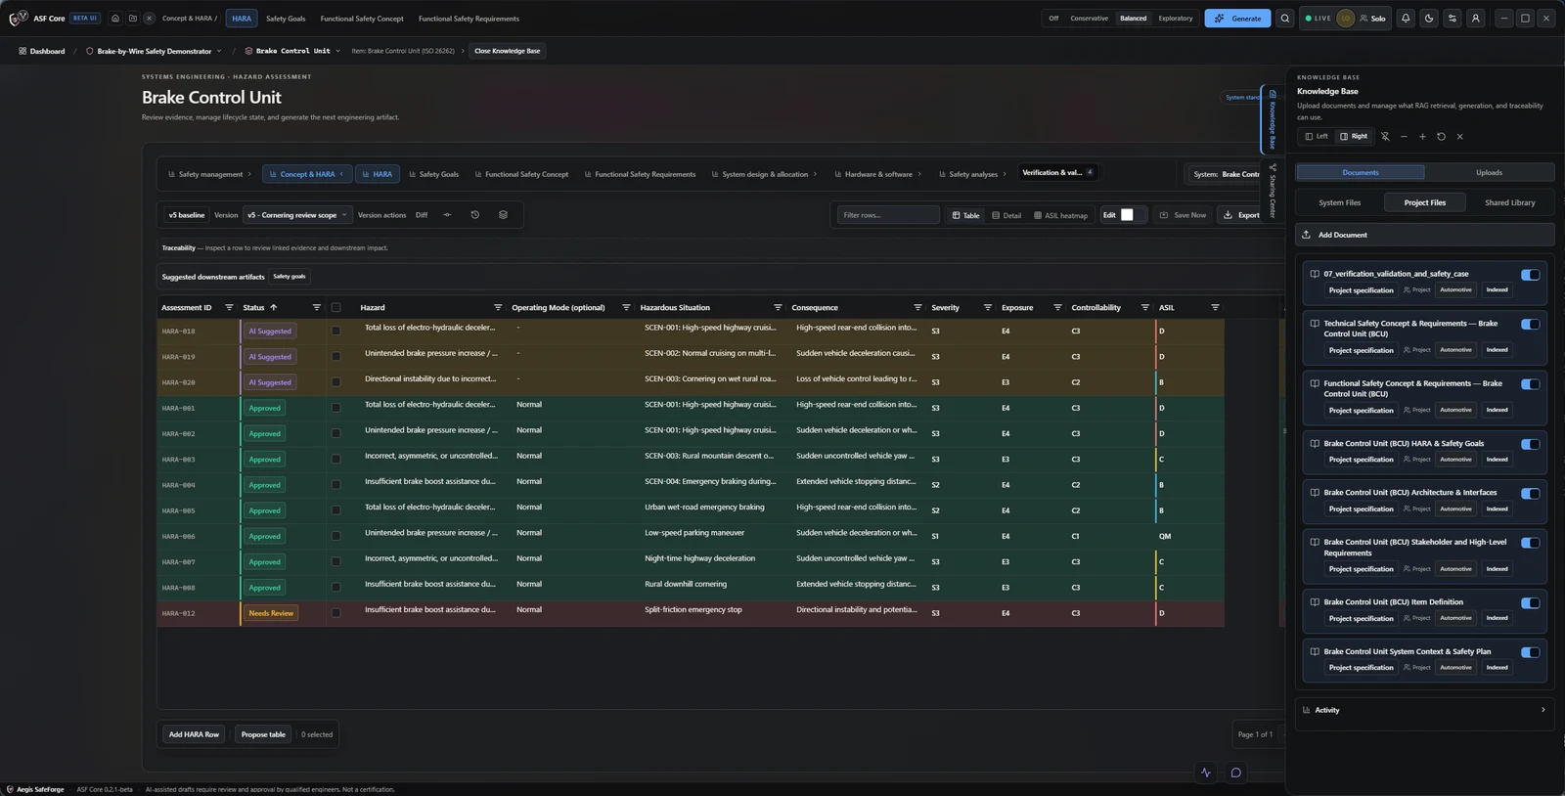Click the Export button

pyautogui.click(x=1242, y=215)
